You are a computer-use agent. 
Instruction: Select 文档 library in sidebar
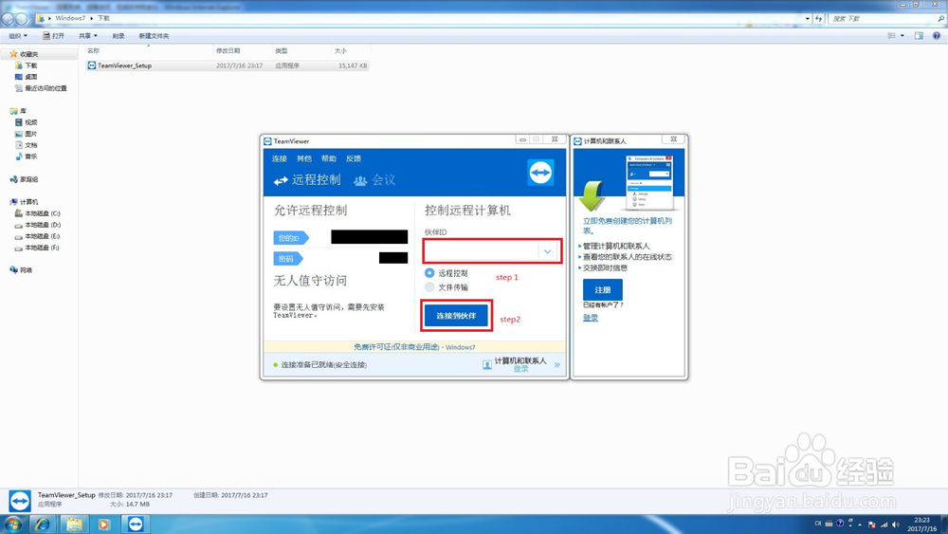[x=26, y=145]
